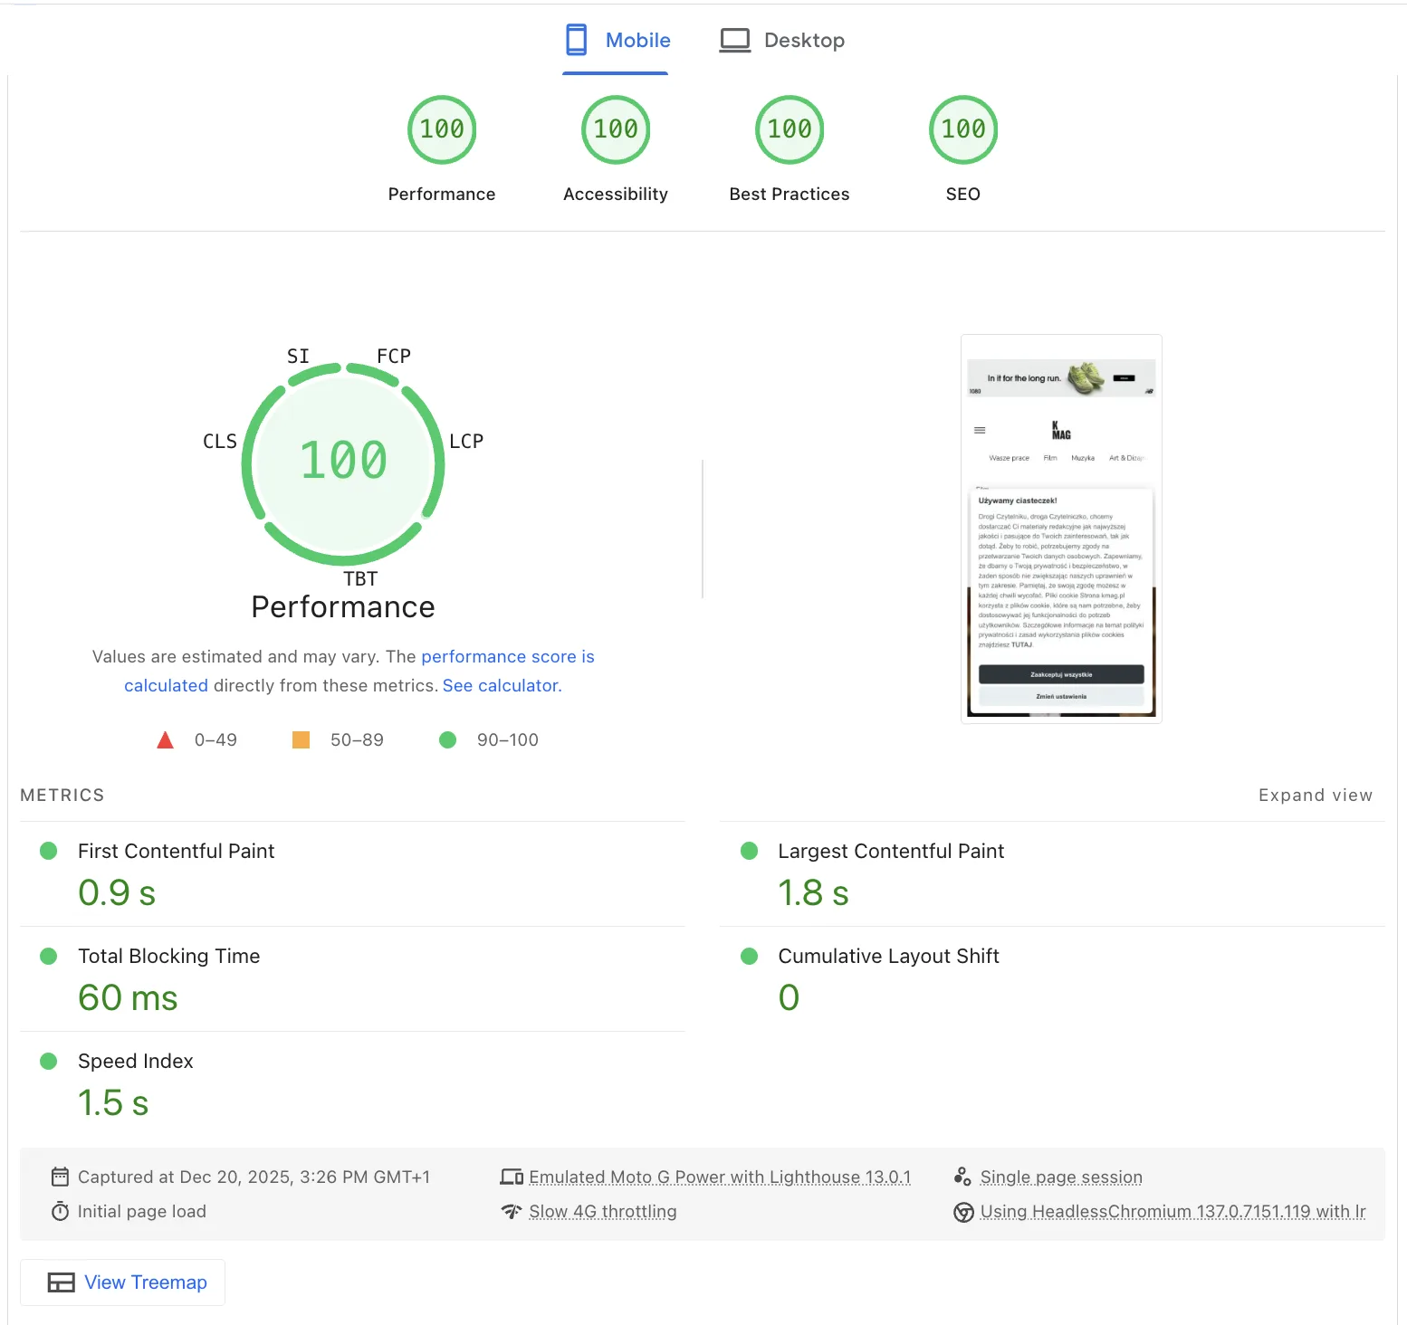Expand the First Contentful Paint metric

[352, 873]
